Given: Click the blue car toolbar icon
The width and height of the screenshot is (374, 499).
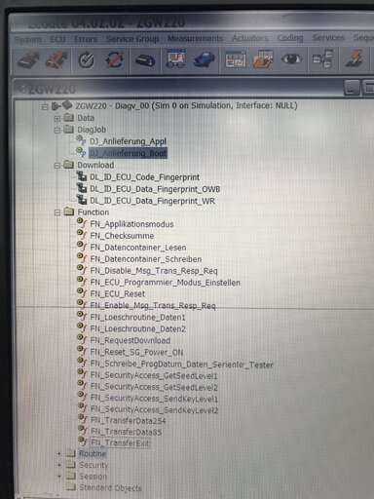Looking at the screenshot, I should point(204,59).
